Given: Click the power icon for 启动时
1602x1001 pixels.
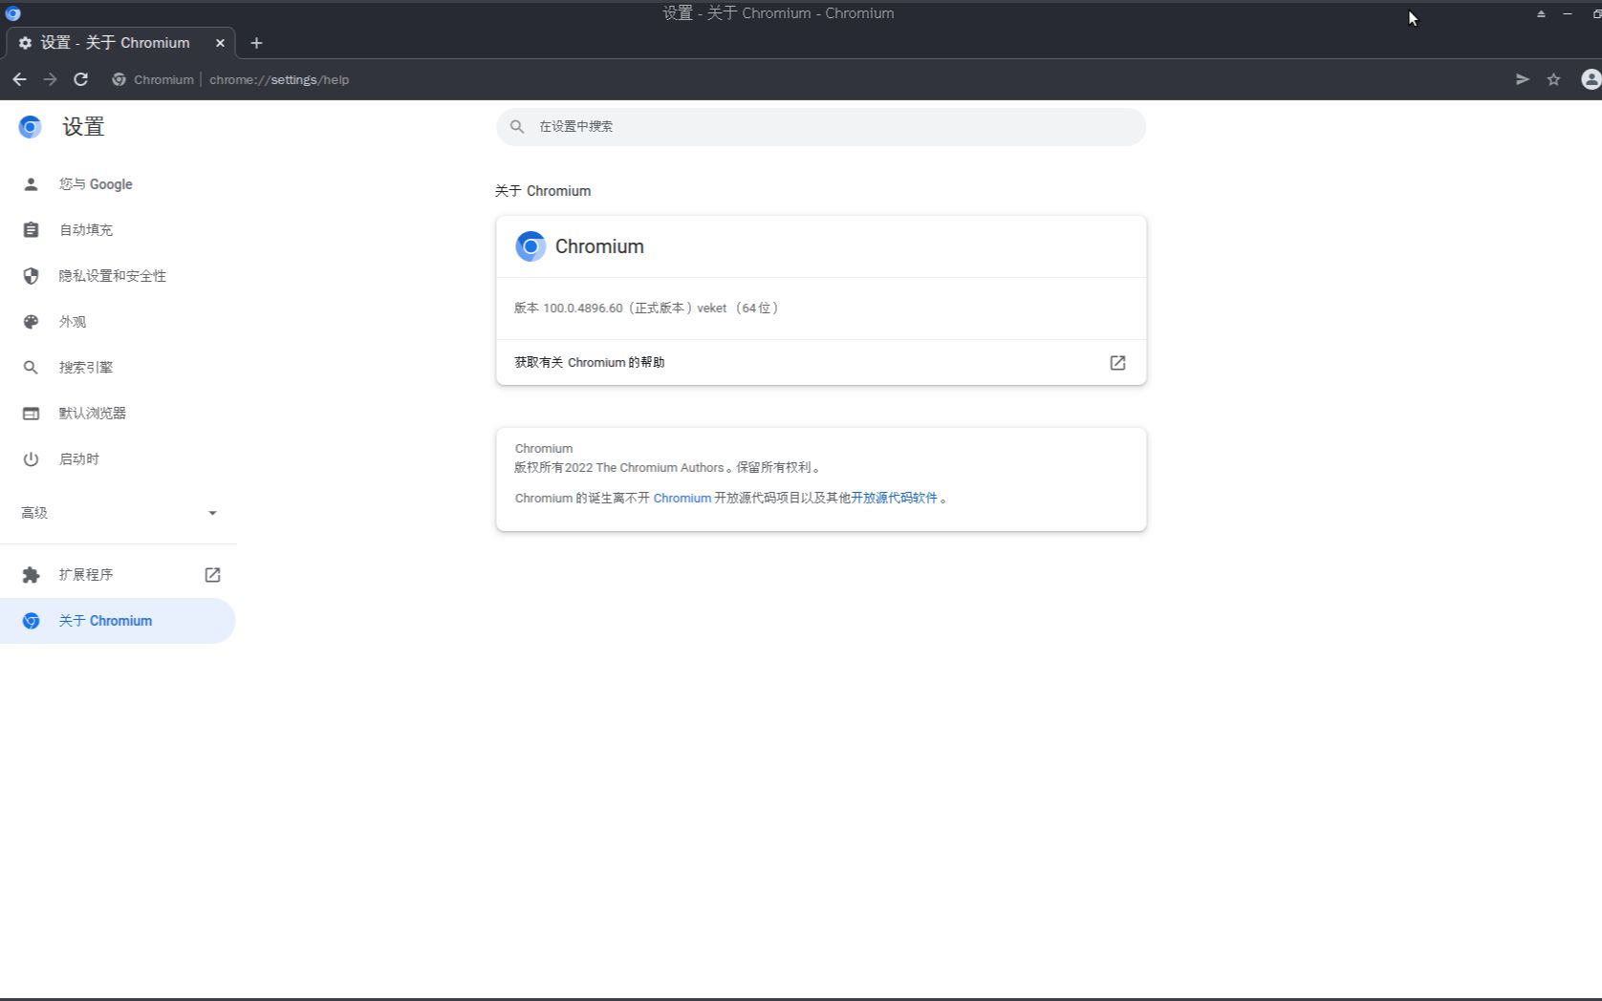Looking at the screenshot, I should (31, 459).
